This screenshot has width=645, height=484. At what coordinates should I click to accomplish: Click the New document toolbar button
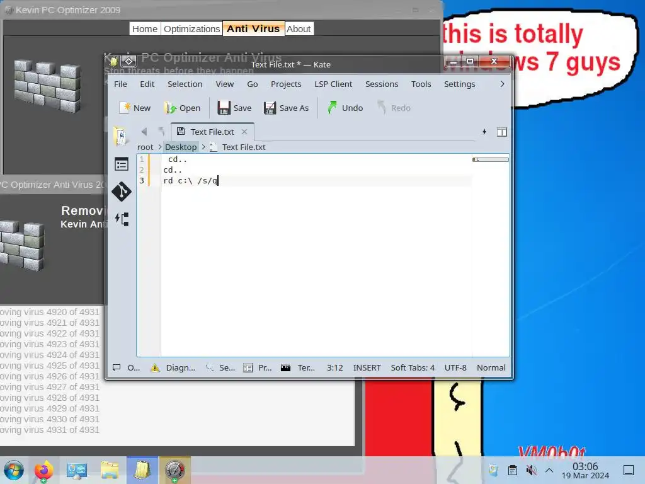135,108
